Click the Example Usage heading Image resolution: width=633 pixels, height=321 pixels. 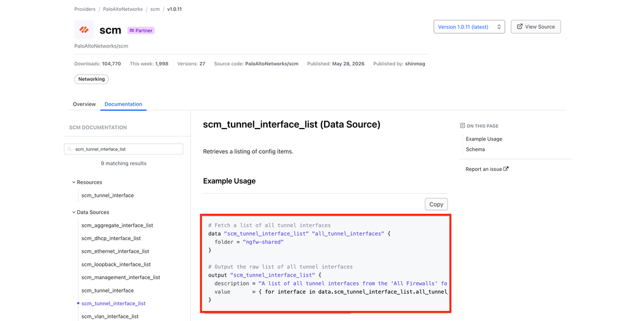pyautogui.click(x=230, y=181)
